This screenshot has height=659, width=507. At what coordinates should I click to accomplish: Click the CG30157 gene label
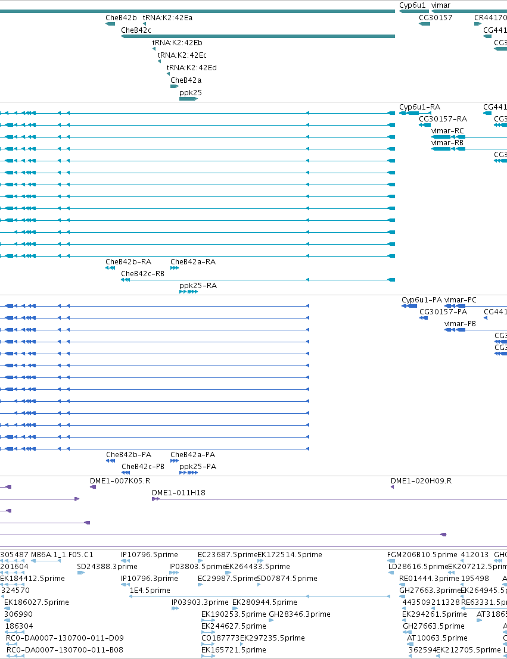point(436,18)
